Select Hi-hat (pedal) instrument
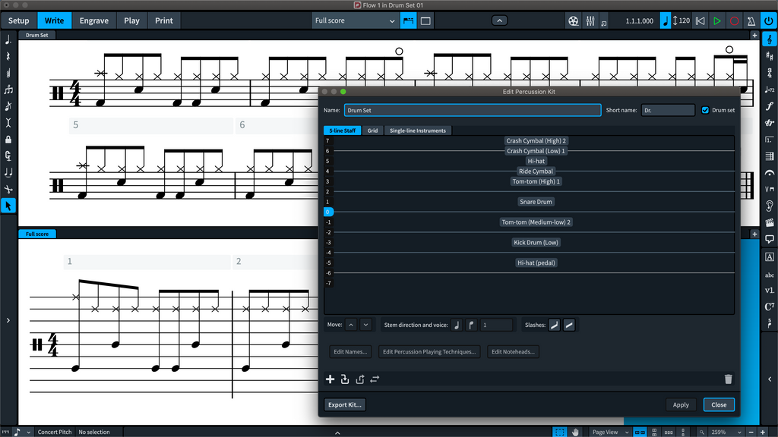Image resolution: width=778 pixels, height=437 pixels. click(x=536, y=263)
